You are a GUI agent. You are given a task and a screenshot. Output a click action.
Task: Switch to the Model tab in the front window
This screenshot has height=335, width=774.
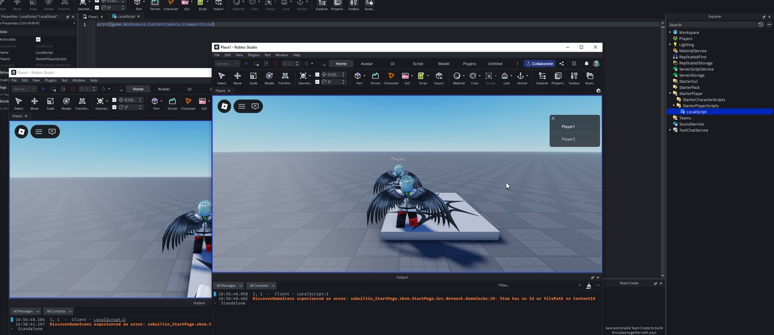coord(444,64)
